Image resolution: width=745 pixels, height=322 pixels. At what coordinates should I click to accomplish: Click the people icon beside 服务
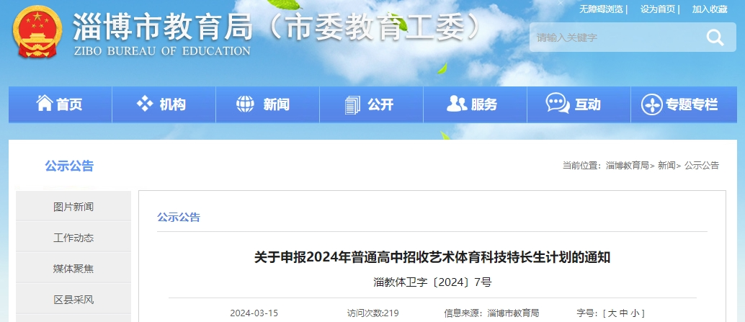456,104
